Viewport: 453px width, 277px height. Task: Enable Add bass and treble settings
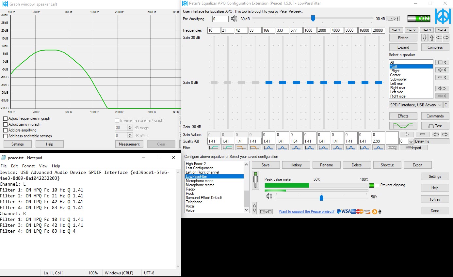click(x=5, y=136)
